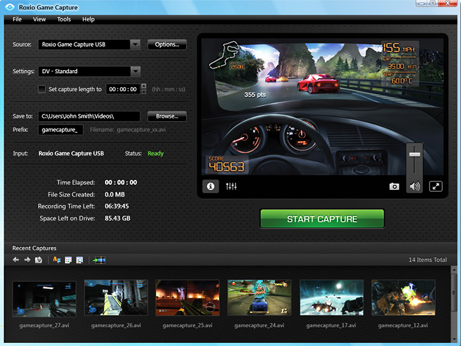461x346 pixels.
Task: Click the gamecapture_27.avi file name label
Action: [44, 326]
